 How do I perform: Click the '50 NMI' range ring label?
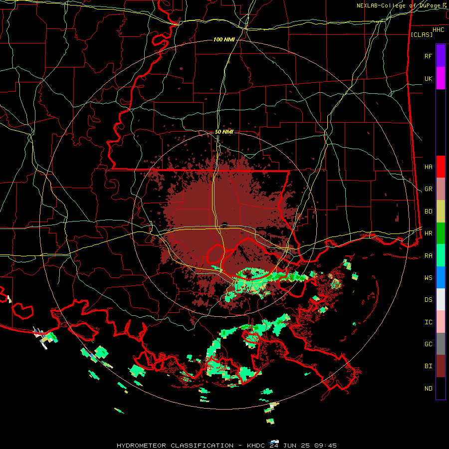[x=224, y=132]
